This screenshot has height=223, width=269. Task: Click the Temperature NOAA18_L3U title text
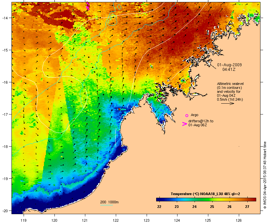[x=205, y=194]
